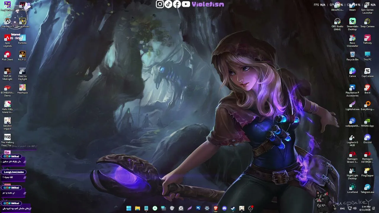Select the Epic Games Launcher icon

(x=367, y=8)
